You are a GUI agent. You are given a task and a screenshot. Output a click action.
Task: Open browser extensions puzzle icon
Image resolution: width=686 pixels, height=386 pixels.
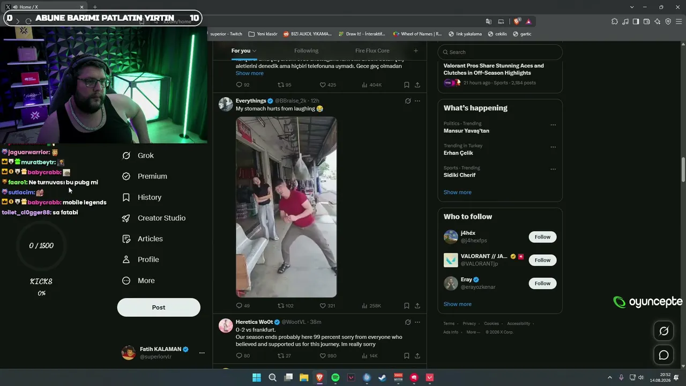point(614,21)
